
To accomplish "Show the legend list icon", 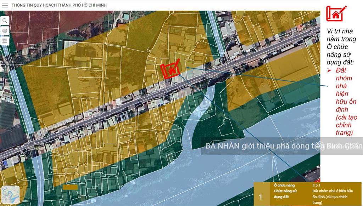I will tap(5, 41).
